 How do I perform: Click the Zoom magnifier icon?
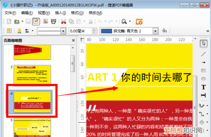124,21
